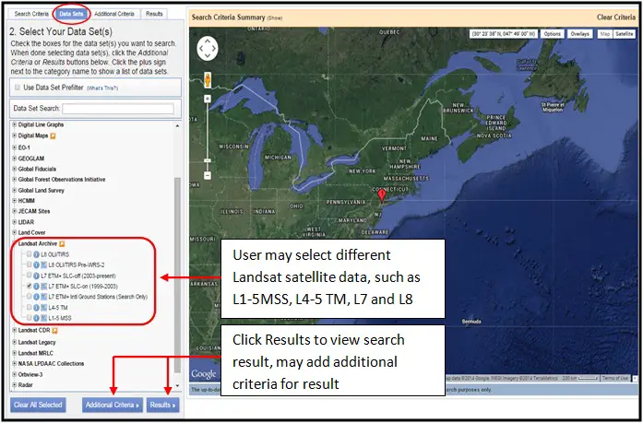Open the Results tab at top
This screenshot has height=423, width=643.
click(x=154, y=14)
